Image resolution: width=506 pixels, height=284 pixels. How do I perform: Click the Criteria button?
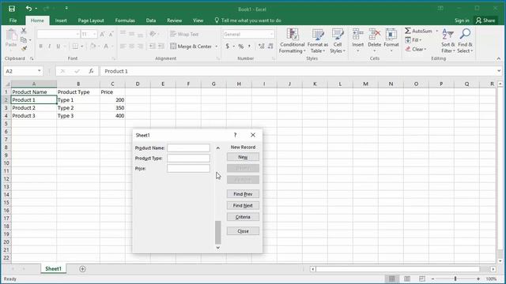point(243,217)
